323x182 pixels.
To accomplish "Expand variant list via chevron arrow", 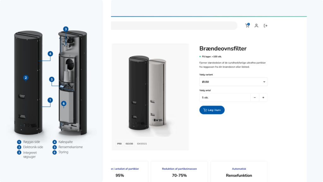I will tap(264, 82).
